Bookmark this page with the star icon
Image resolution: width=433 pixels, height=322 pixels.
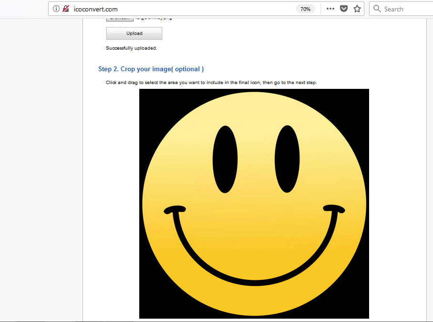357,9
